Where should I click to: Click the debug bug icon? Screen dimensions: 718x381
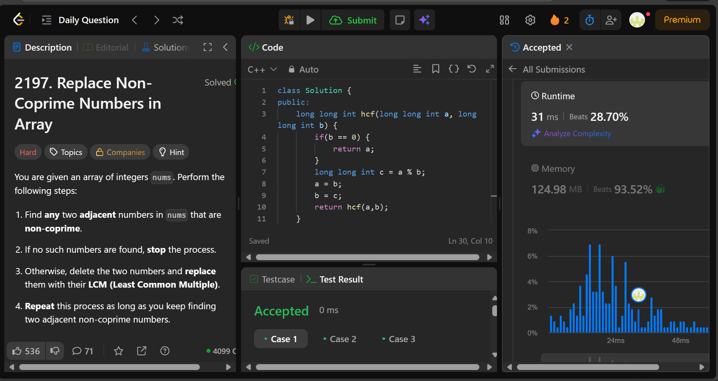pos(289,20)
